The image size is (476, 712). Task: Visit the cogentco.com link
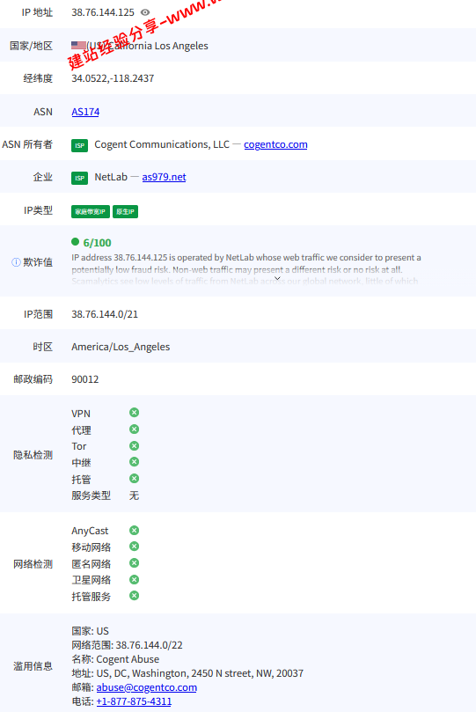tap(275, 144)
